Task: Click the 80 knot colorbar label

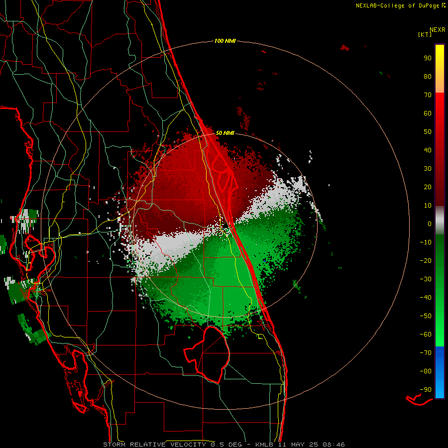Action: click(x=428, y=76)
